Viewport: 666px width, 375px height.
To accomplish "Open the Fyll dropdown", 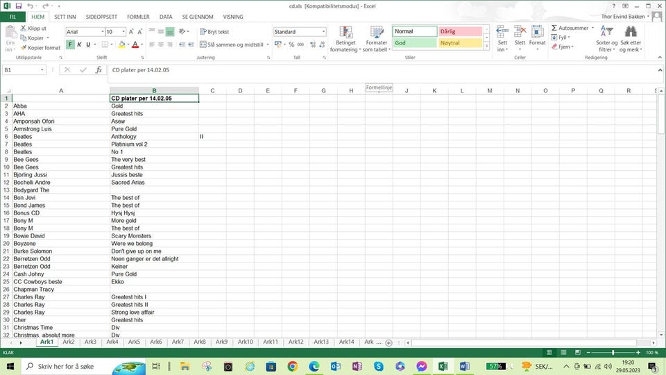I will point(561,37).
